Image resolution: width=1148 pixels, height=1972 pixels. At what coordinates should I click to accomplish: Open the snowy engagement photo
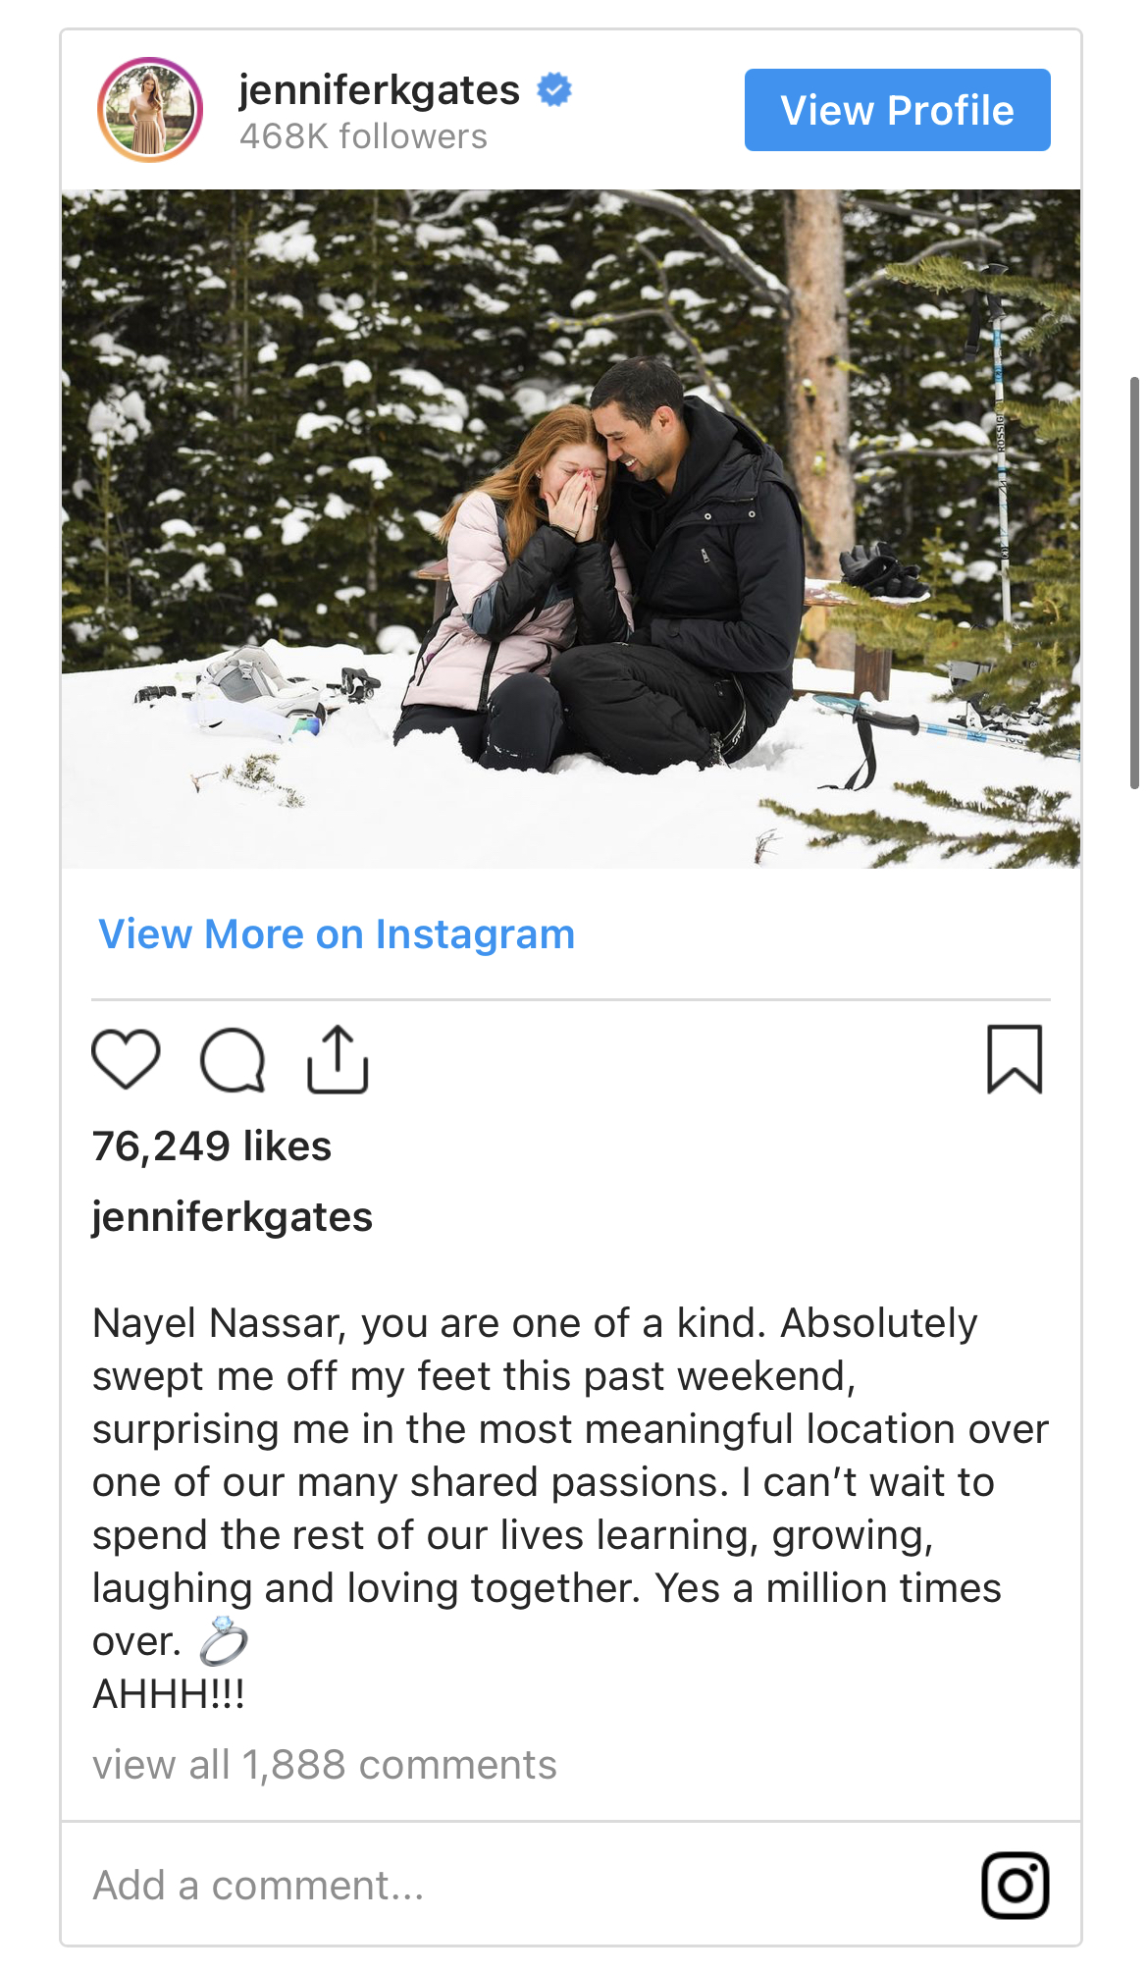click(x=570, y=528)
